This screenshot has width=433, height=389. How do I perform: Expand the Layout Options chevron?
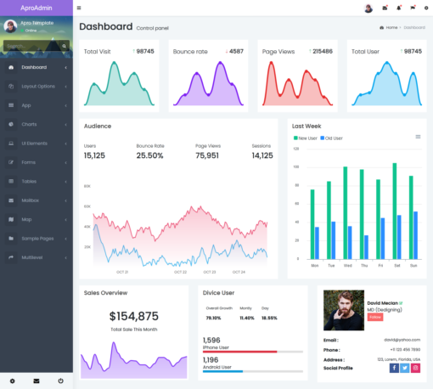click(x=66, y=87)
